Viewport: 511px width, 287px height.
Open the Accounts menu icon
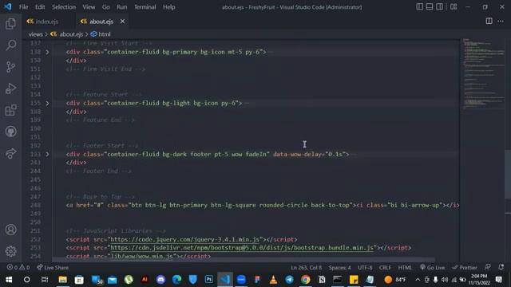(x=10, y=230)
